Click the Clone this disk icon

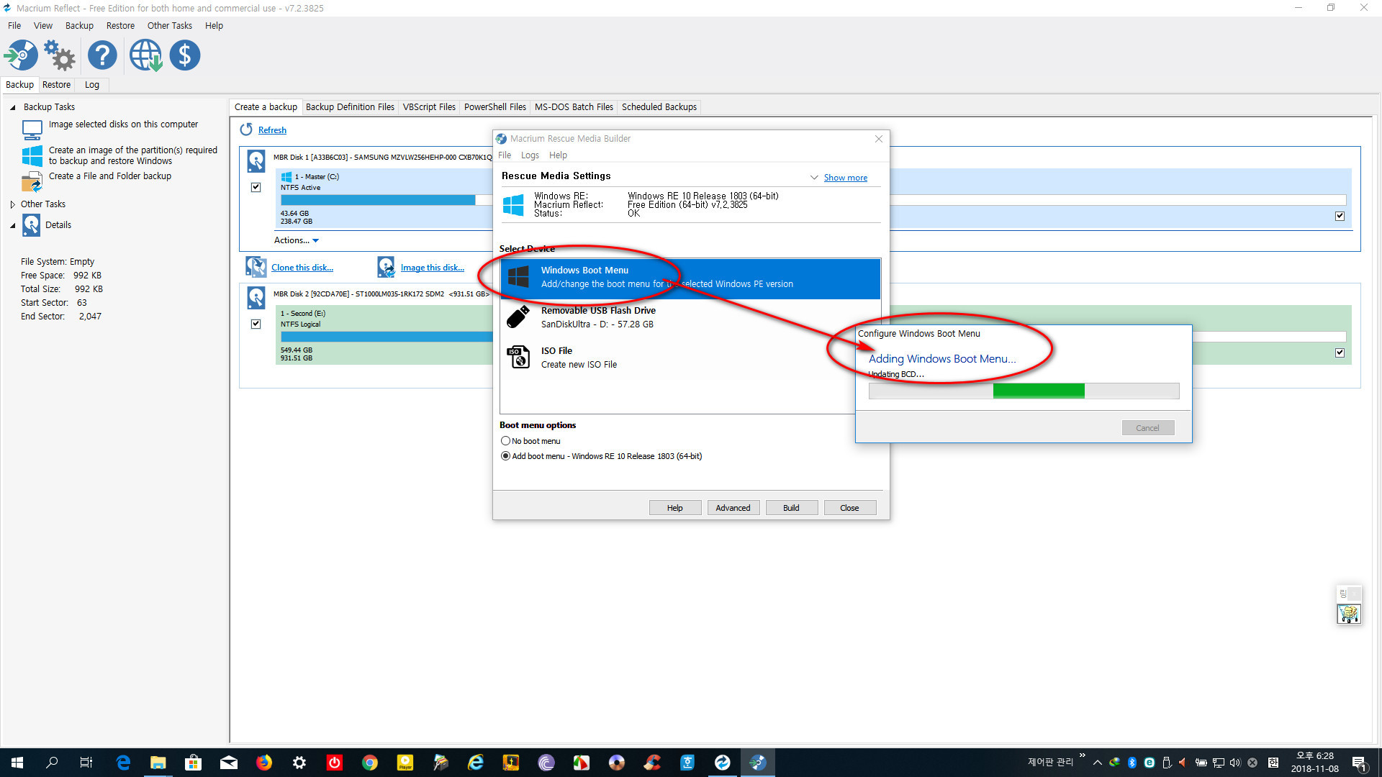point(256,267)
